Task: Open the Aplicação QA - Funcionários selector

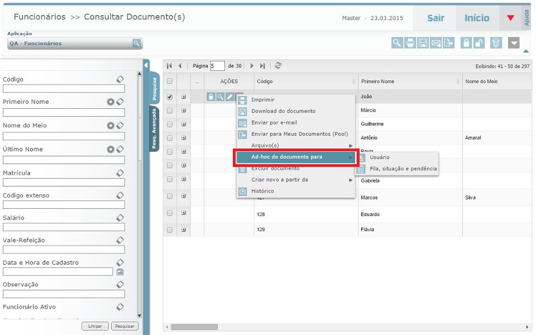Action: click(x=136, y=44)
